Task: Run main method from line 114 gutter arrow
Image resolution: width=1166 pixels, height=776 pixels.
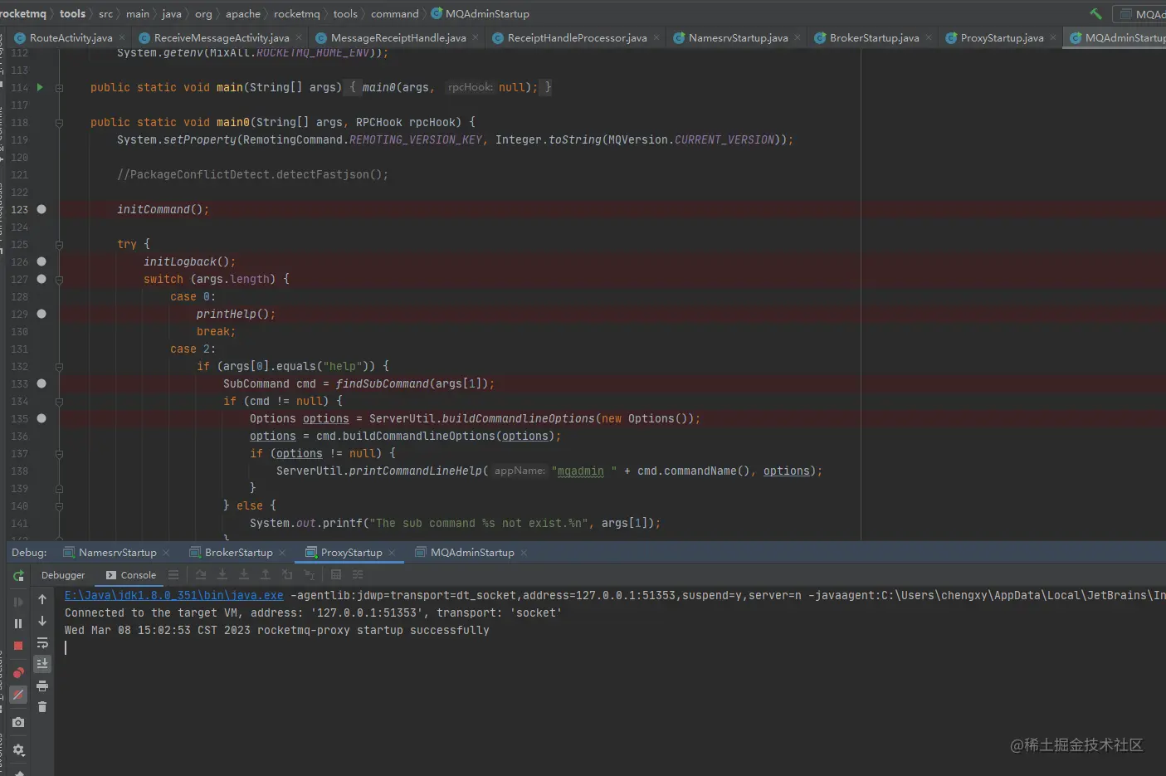Action: [x=40, y=87]
